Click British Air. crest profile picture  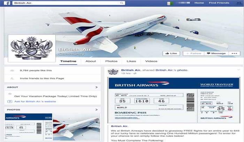click(x=32, y=48)
